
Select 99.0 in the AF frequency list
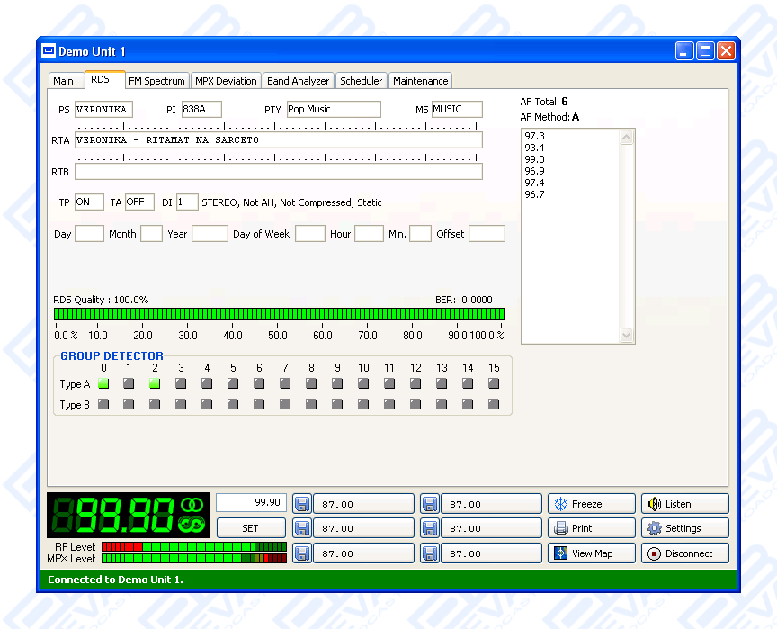coord(534,159)
